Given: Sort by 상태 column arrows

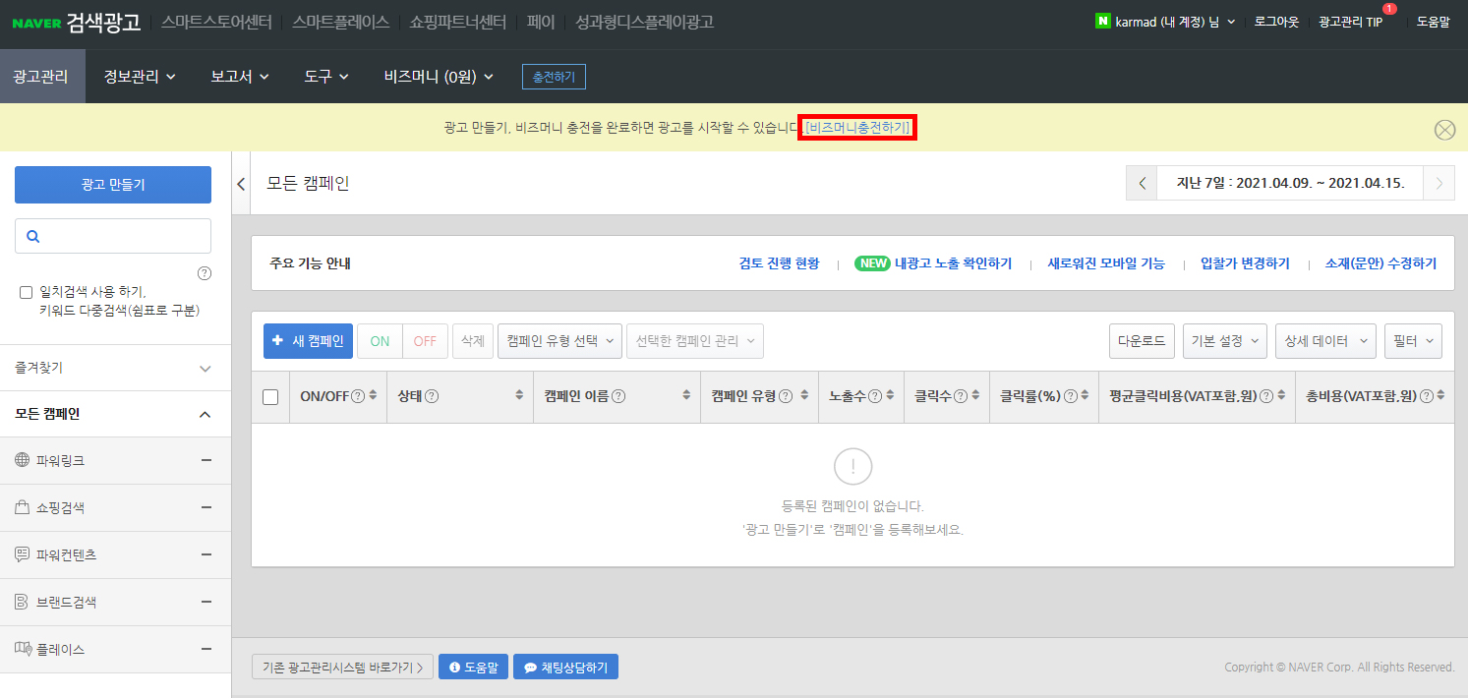Looking at the screenshot, I should (x=519, y=396).
